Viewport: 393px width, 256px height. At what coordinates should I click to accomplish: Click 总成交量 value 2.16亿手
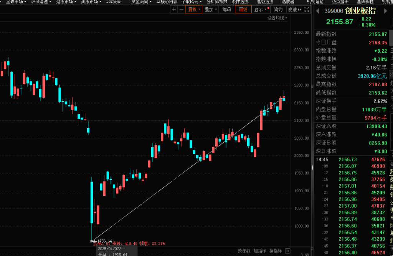376,68
